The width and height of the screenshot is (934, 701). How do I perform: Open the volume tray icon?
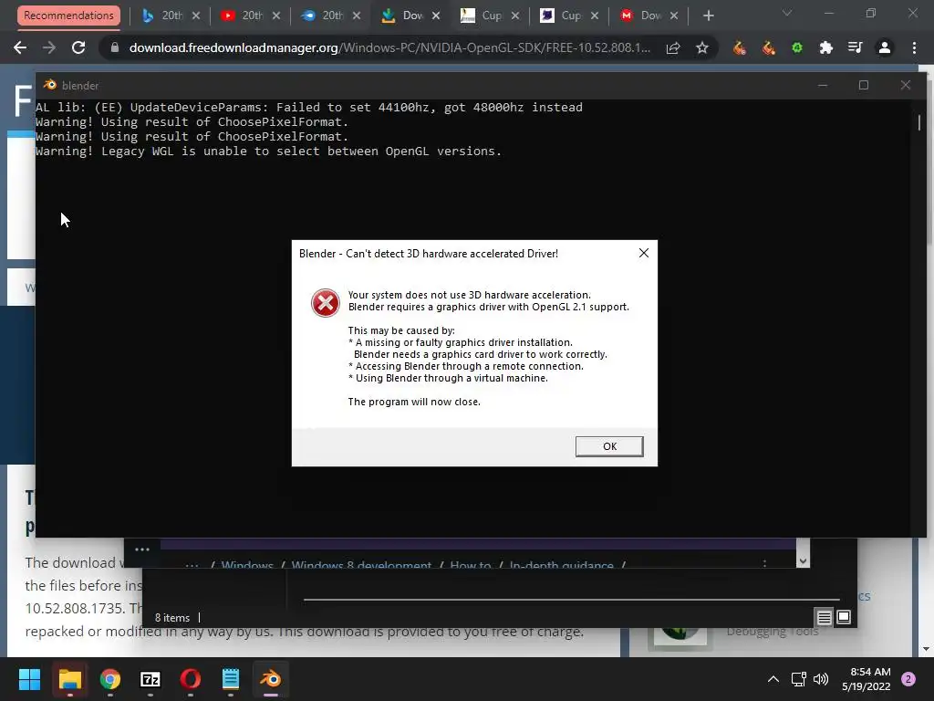[x=821, y=679]
